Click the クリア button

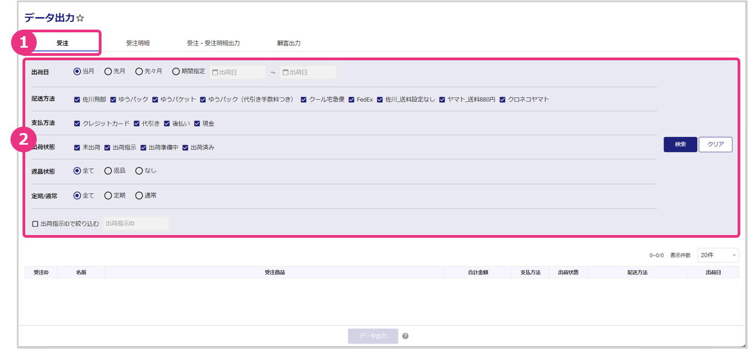point(715,145)
